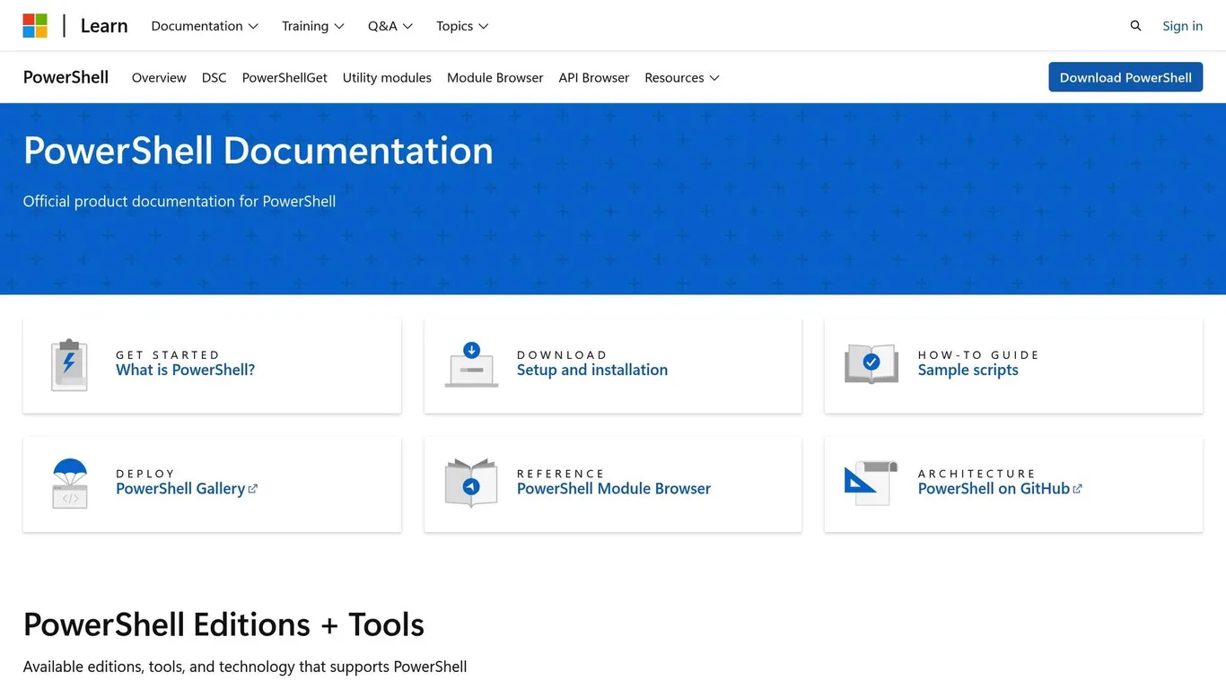The image size is (1226, 689).
Task: Click the PowerShell product title link
Action: (x=66, y=77)
